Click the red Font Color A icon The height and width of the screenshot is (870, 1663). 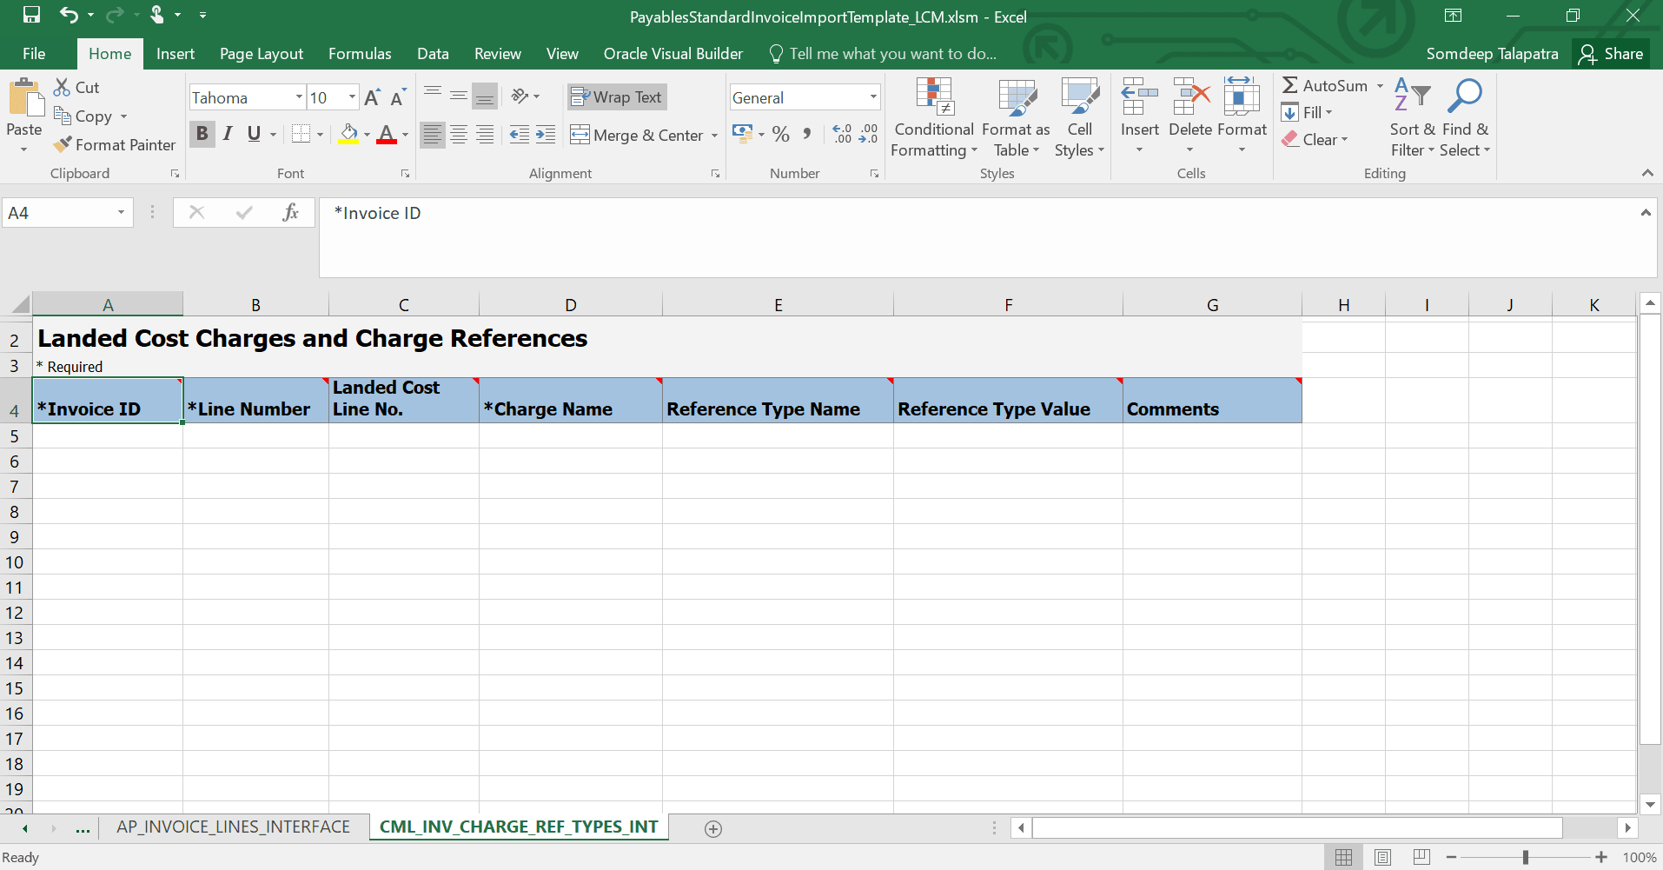click(387, 134)
